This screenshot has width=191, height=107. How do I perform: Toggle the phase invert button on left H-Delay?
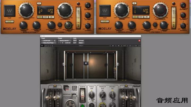[39, 3]
